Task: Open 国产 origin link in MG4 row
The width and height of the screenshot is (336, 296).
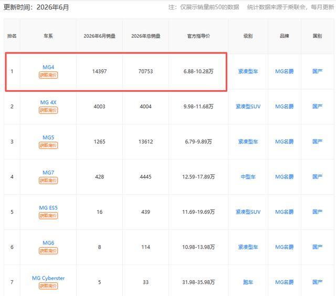Action: pos(317,71)
